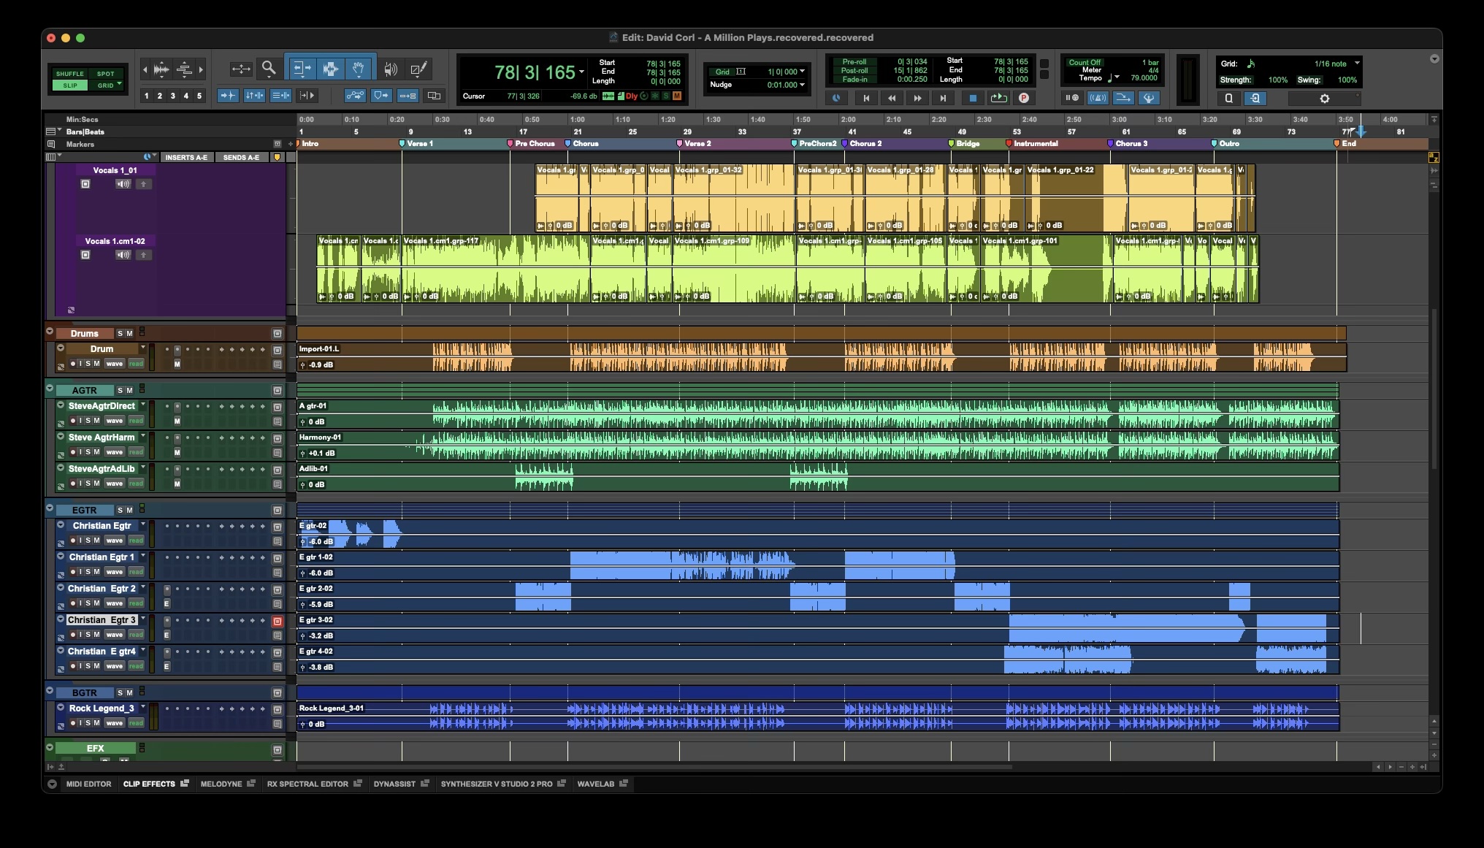1484x848 pixels.
Task: Click the Online clock icon in transport
Action: [836, 98]
